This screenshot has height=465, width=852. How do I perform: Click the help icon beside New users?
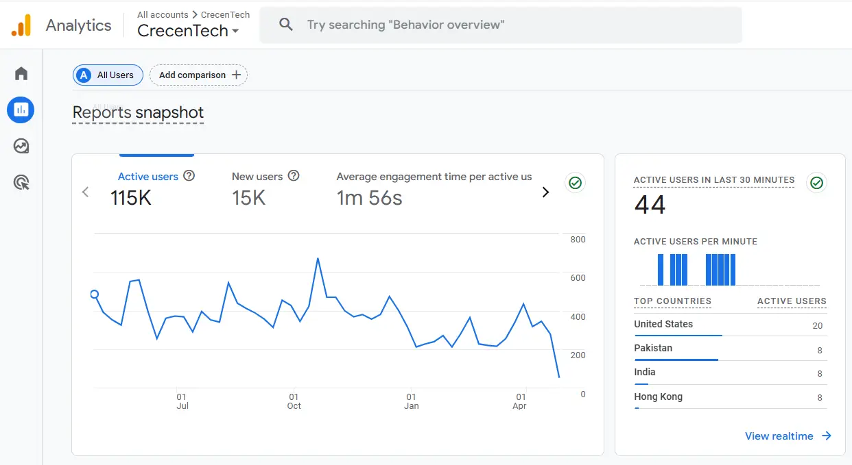[294, 176]
